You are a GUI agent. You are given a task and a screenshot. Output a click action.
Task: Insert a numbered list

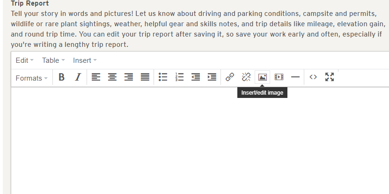pos(179,78)
